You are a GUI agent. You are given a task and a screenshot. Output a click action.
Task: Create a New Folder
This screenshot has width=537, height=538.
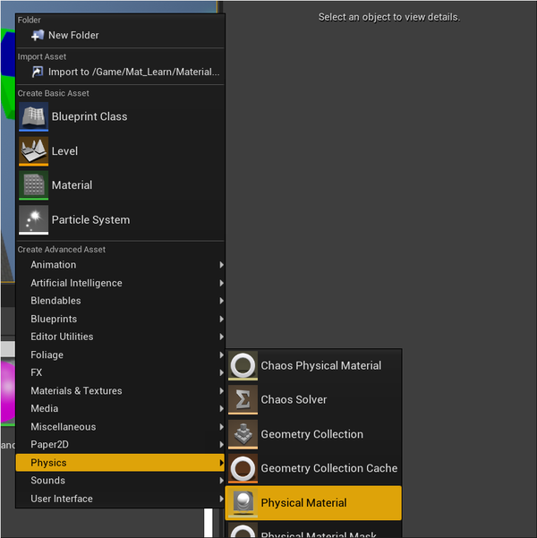tap(120, 35)
